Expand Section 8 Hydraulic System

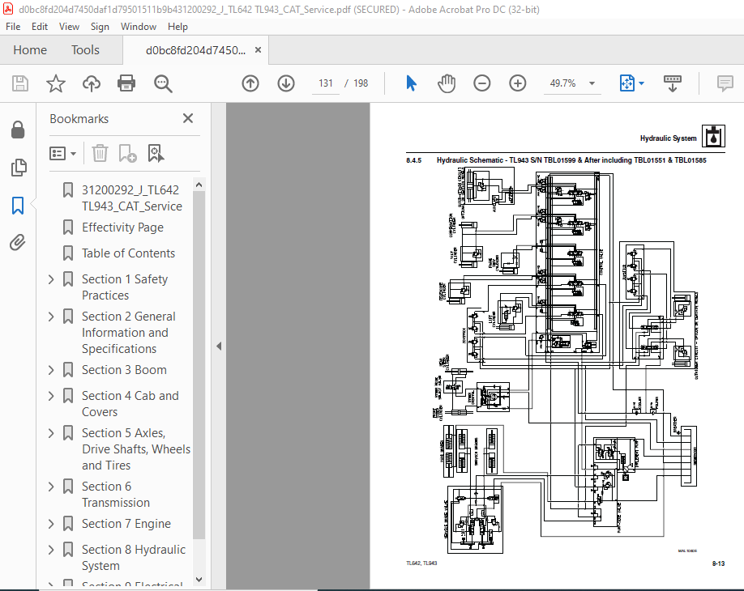[51, 549]
